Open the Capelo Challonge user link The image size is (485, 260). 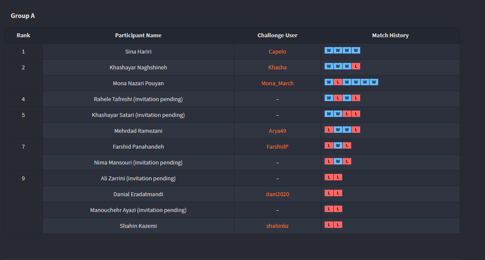(x=277, y=52)
